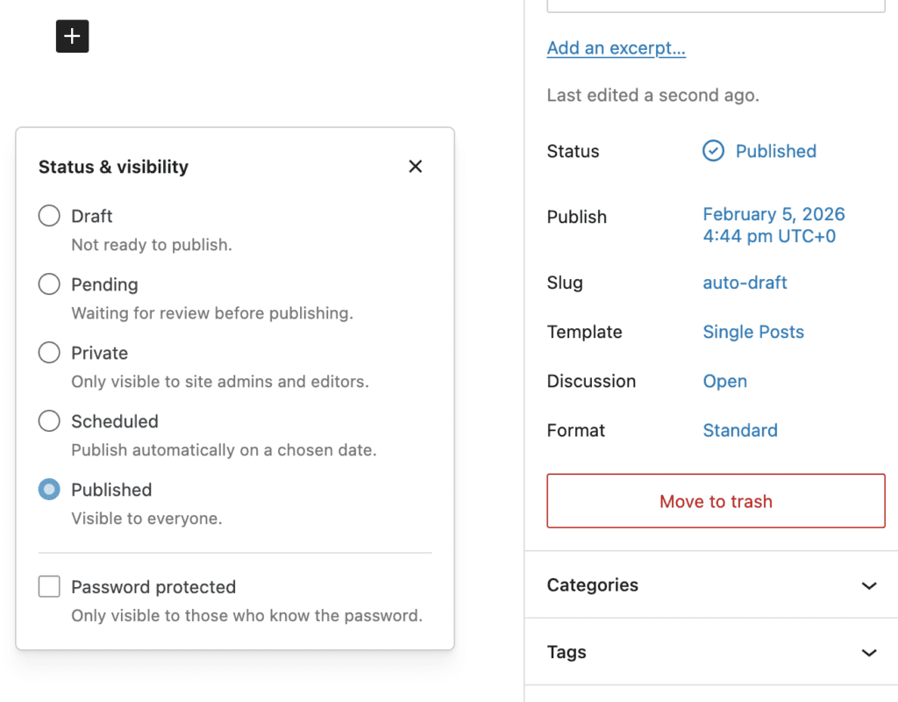Viewport: 898px width, 702px height.
Task: Close the Status & visibility popover
Action: click(415, 166)
